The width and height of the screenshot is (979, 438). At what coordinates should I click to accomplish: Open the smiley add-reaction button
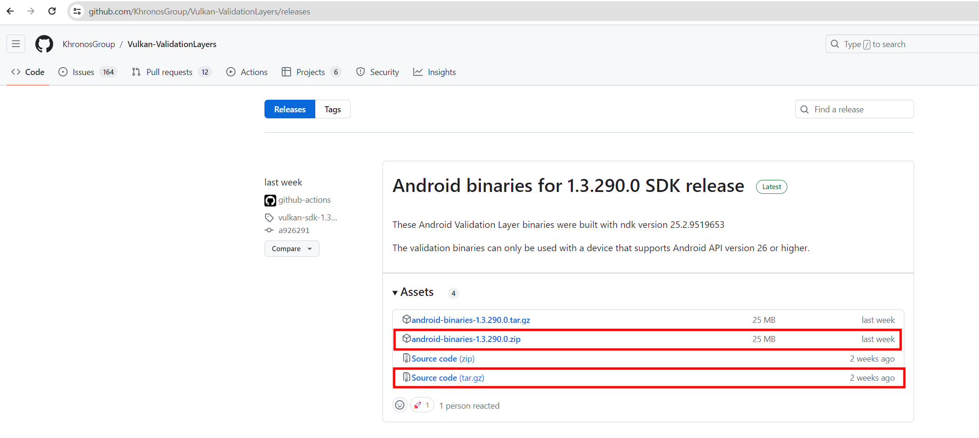click(400, 405)
